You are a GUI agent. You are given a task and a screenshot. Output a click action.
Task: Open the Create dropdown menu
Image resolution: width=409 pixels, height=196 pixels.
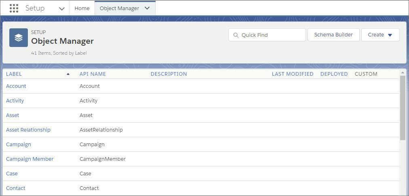[x=380, y=35]
